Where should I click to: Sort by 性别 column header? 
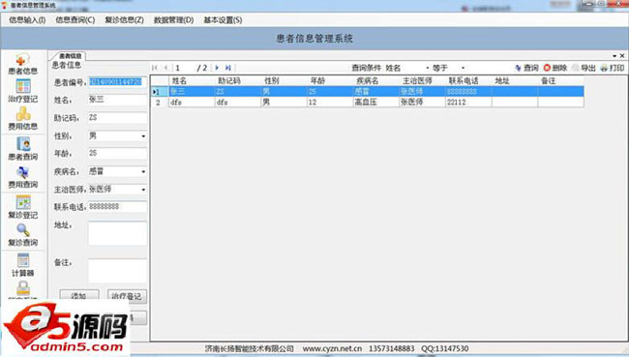pyautogui.click(x=284, y=80)
